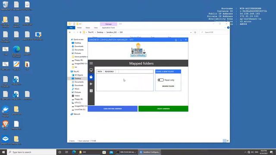Image resolution: width=276 pixels, height=155 pixels.
Task: Open the Share ribbon tab in File Explorer
Action: [88, 28]
